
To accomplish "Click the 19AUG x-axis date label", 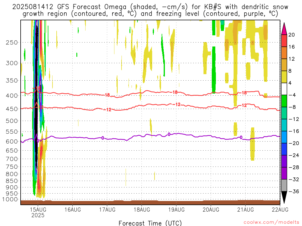I will pyautogui.click(x=176, y=210).
